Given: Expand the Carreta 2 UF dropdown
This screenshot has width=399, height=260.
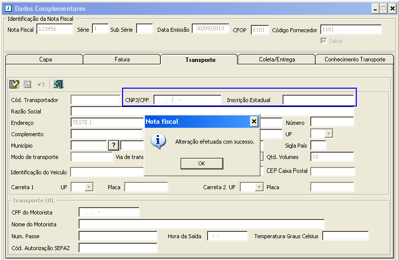Looking at the screenshot, I should [x=258, y=187].
